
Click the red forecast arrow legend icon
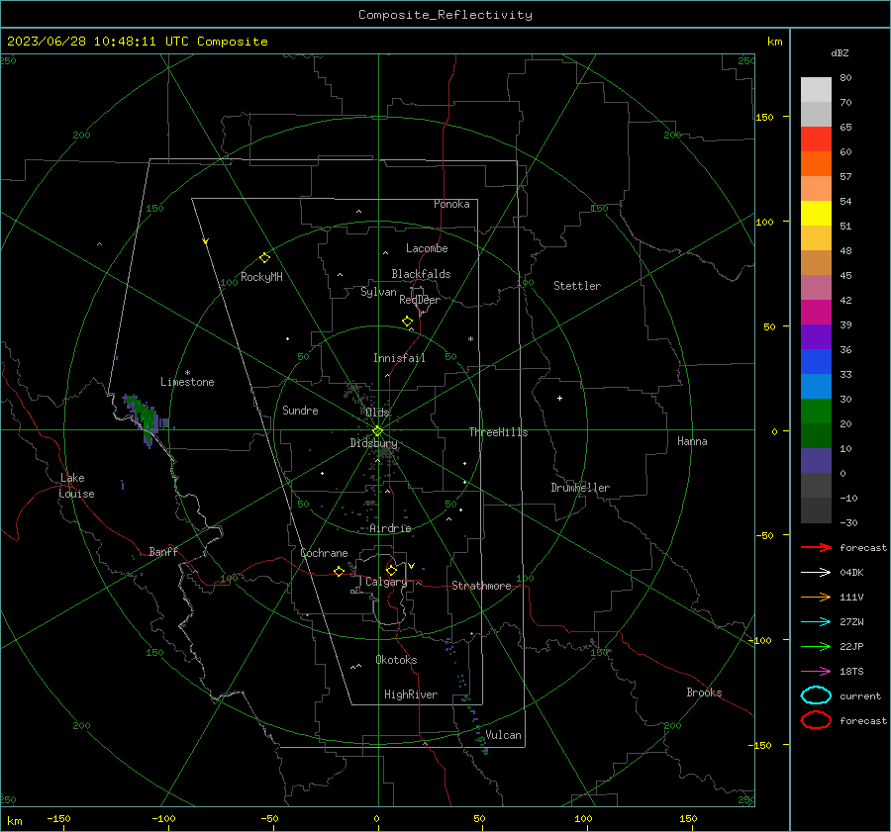pyautogui.click(x=816, y=547)
